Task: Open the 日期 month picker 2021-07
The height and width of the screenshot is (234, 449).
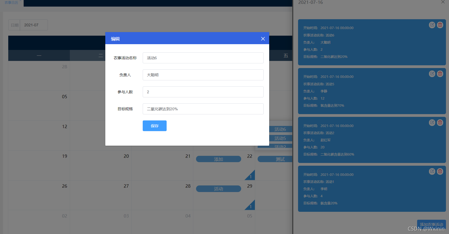Action: pyautogui.click(x=34, y=25)
